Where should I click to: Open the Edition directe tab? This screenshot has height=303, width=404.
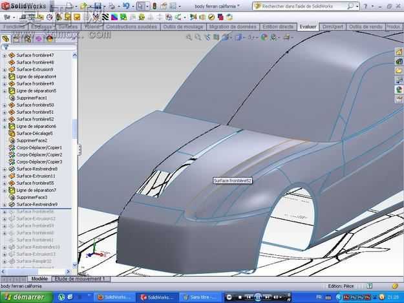[278, 26]
